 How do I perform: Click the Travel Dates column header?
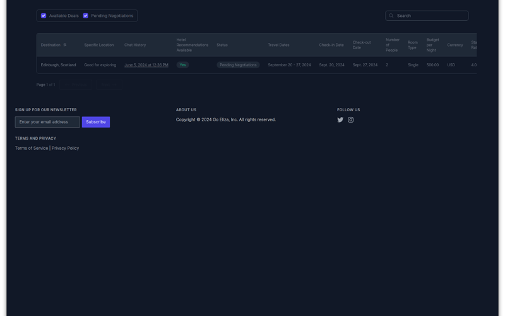tap(278, 45)
